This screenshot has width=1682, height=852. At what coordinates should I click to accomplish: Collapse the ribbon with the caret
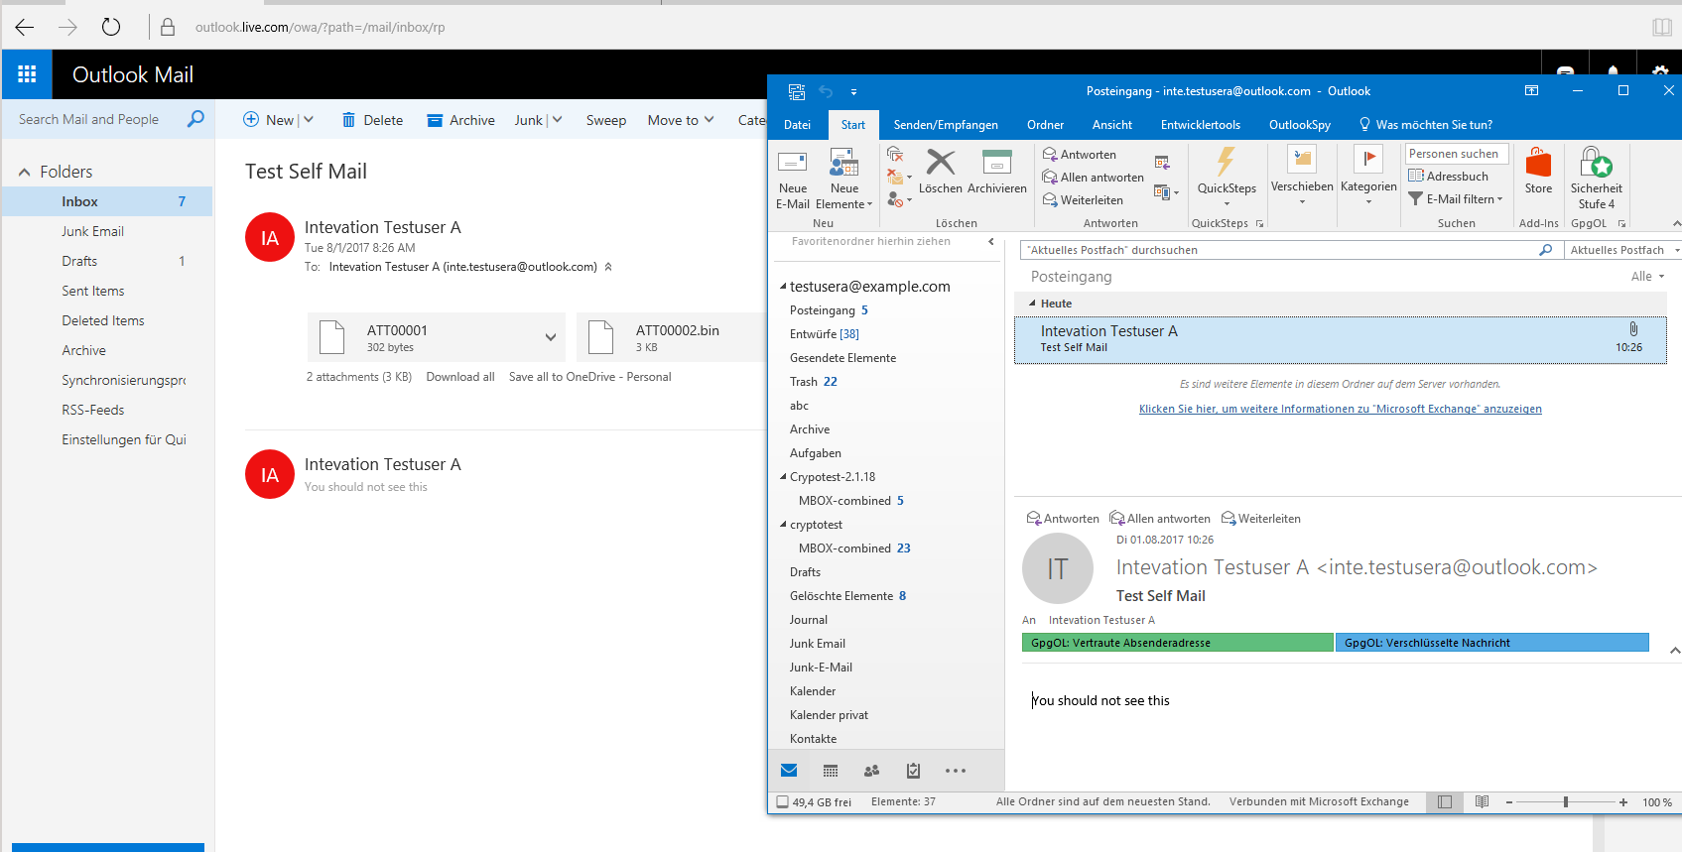coord(1676,223)
